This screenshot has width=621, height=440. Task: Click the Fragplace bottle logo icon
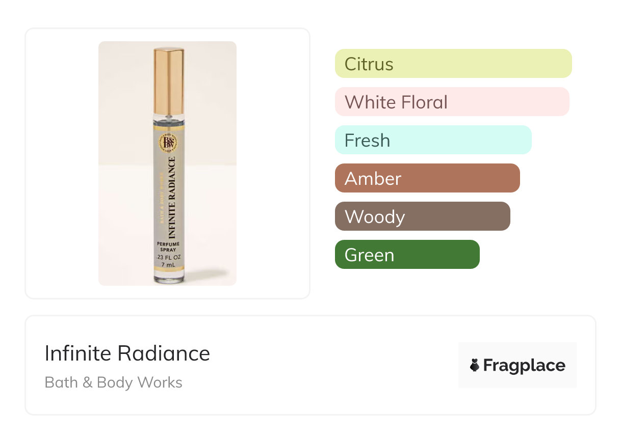(x=475, y=365)
